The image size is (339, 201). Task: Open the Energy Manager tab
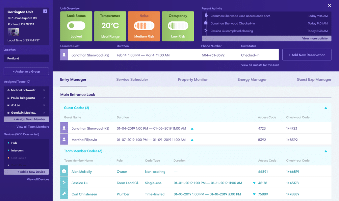tap(252, 79)
